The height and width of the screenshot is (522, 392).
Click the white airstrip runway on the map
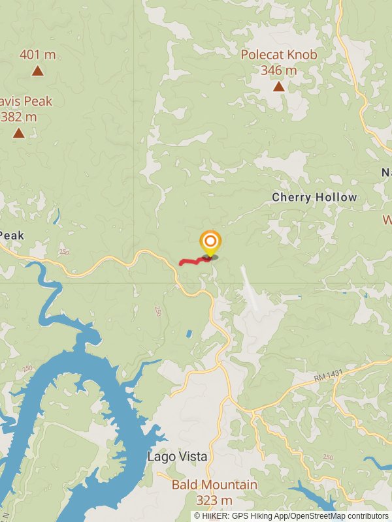pos(250,288)
